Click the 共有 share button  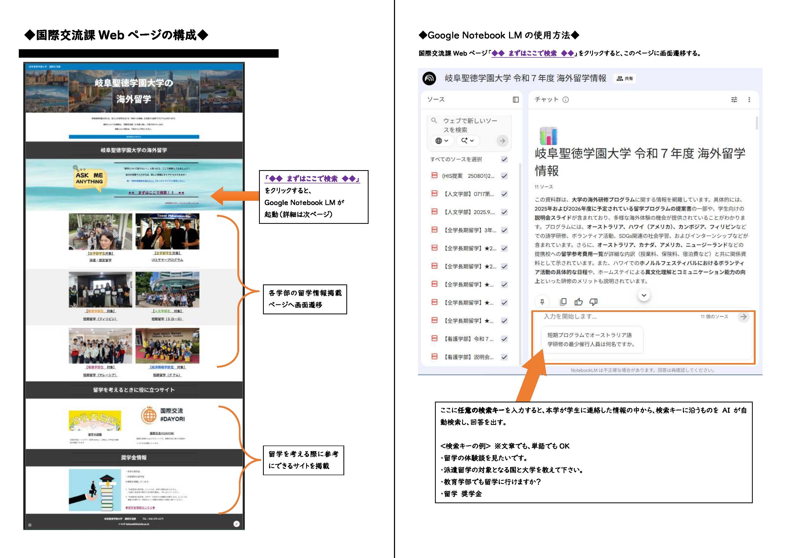[x=625, y=79]
